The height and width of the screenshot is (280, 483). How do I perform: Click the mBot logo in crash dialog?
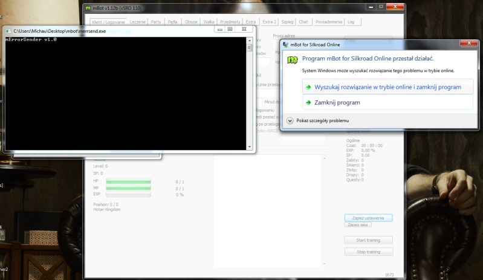click(x=292, y=59)
